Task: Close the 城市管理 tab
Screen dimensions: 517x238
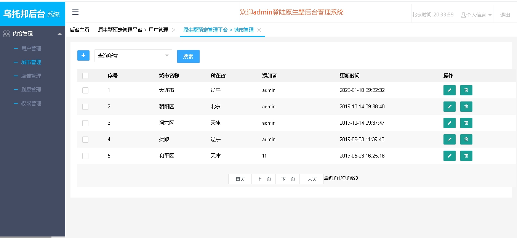Action: 259,30
